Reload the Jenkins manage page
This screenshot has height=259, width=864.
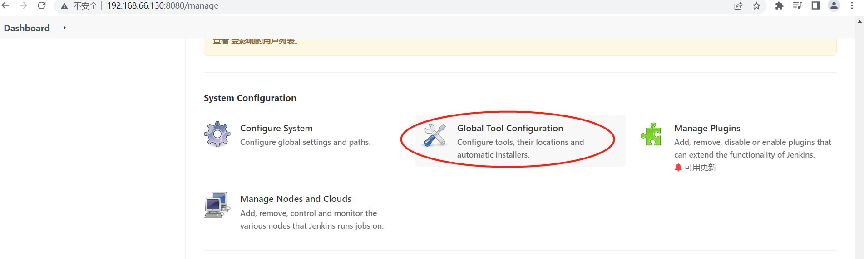coord(42,6)
